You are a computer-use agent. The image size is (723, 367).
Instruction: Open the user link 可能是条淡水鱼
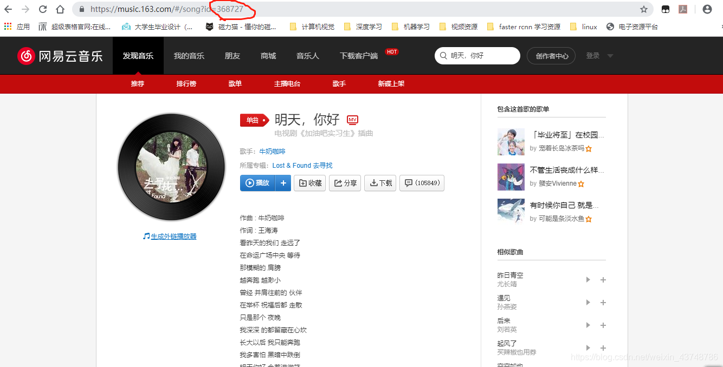(x=561, y=219)
